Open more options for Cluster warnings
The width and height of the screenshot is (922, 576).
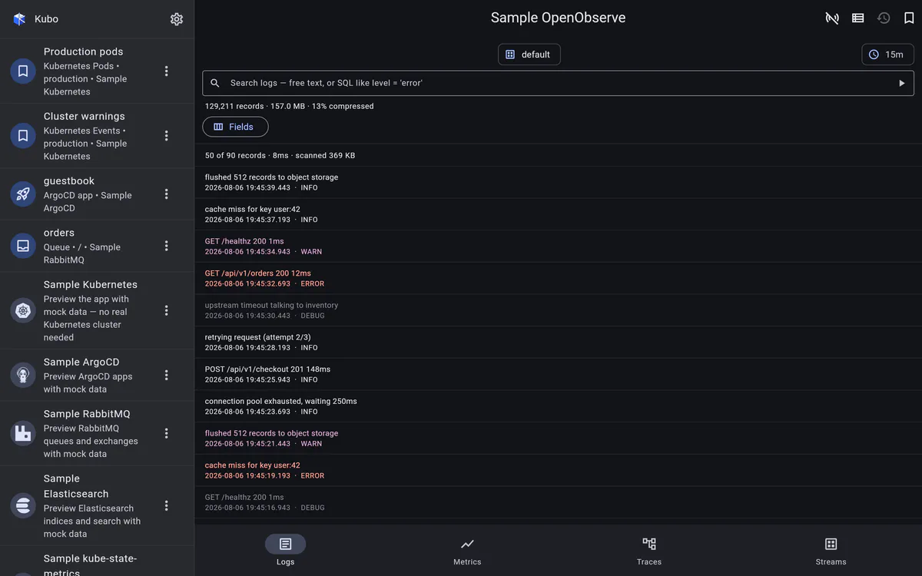(166, 136)
